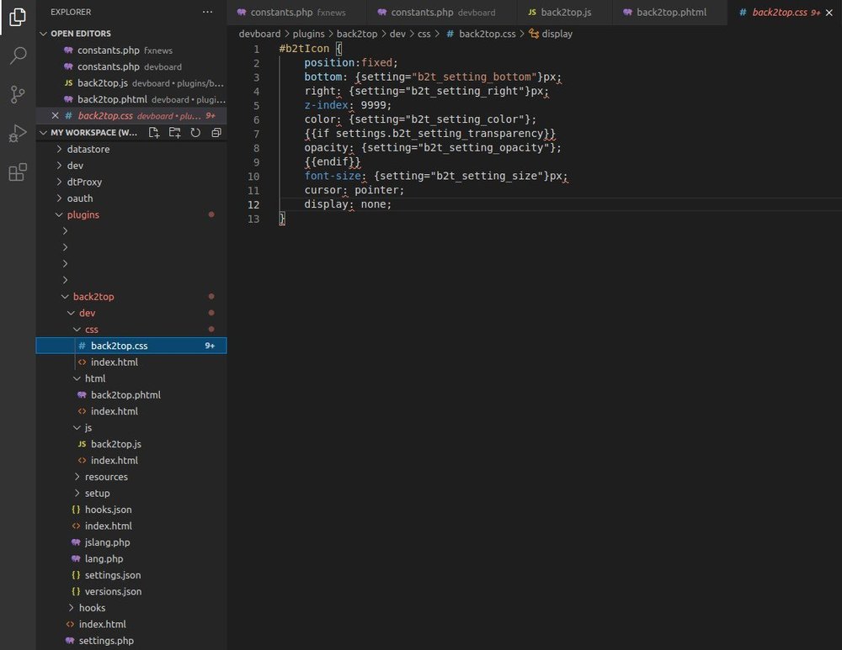842x650 pixels.
Task: Open the Source Control view icon
Action: 17,94
